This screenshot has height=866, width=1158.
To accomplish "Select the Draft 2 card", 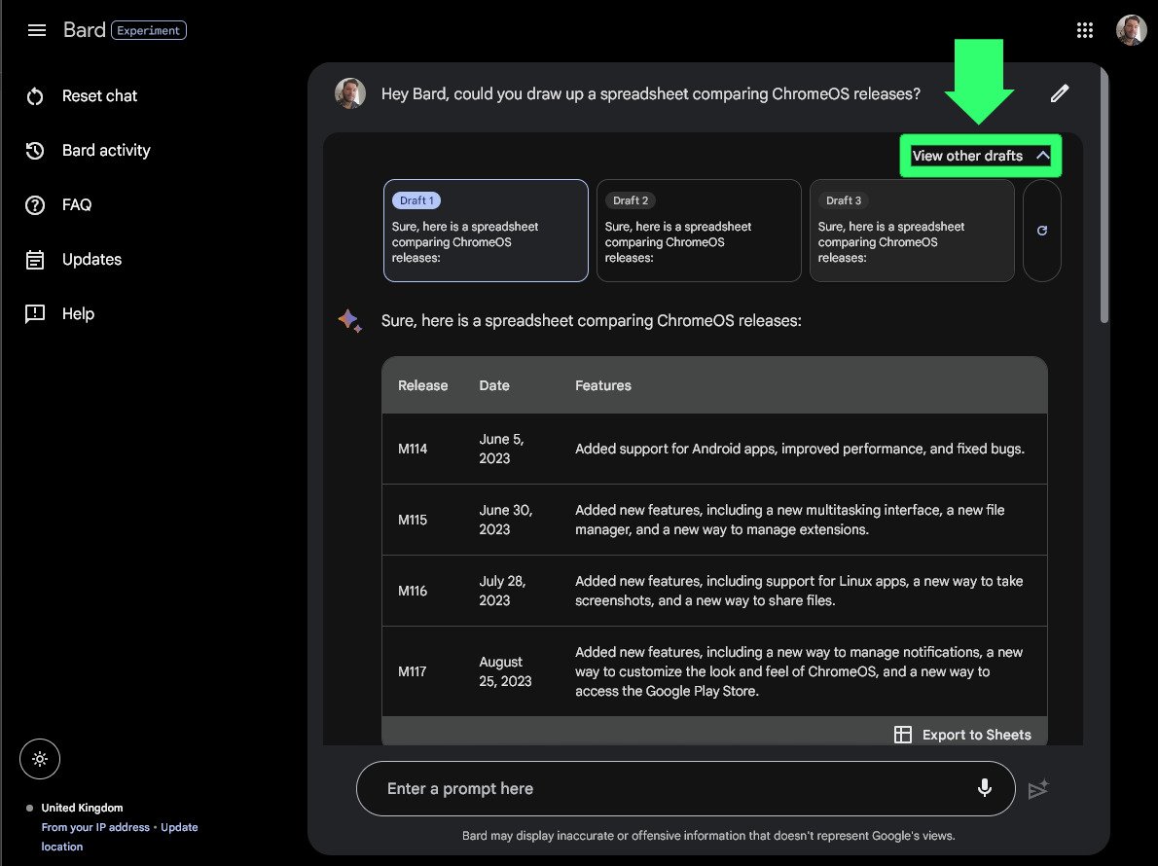I will click(x=699, y=231).
